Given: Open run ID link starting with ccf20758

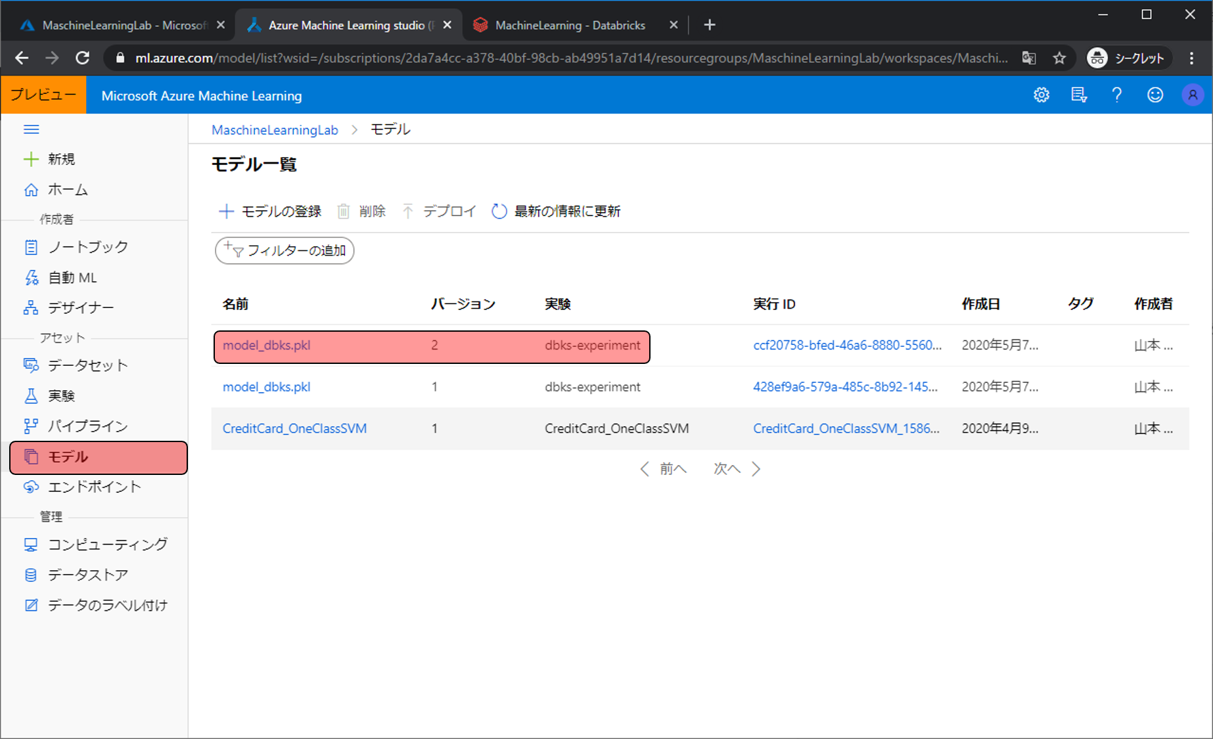Looking at the screenshot, I should (846, 346).
